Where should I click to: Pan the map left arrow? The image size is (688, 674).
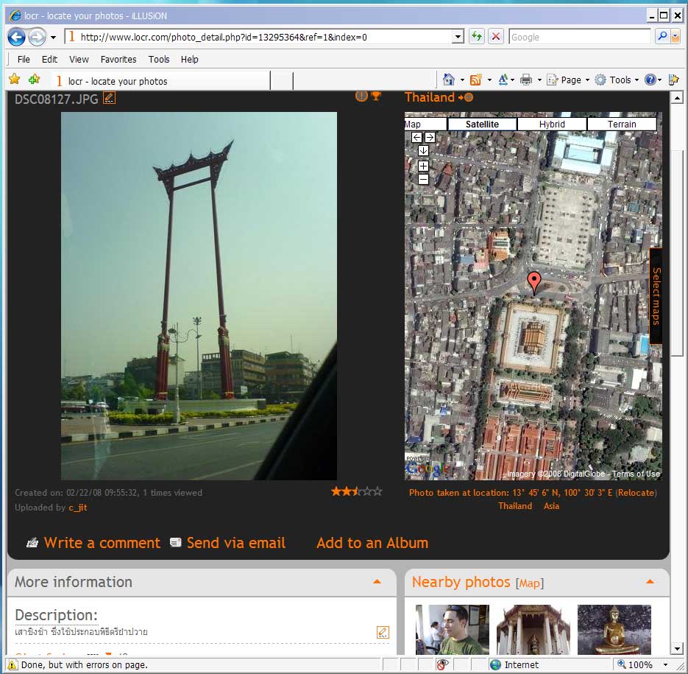point(416,138)
